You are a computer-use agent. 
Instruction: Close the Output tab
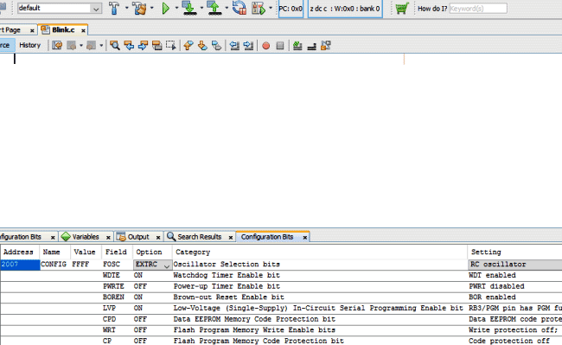click(157, 237)
